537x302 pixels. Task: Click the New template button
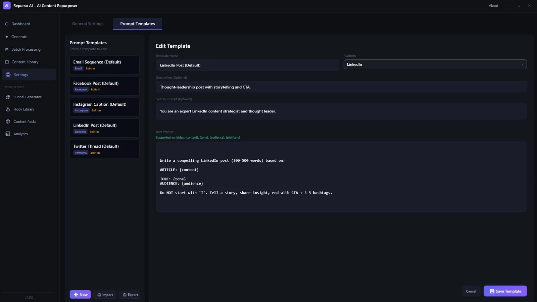80,295
